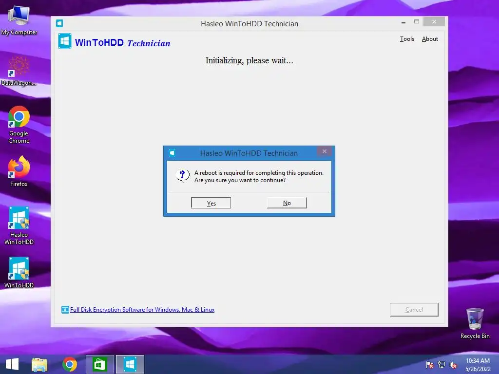Click the network tray icon
Screen dimensions: 499x374
[x=441, y=365]
